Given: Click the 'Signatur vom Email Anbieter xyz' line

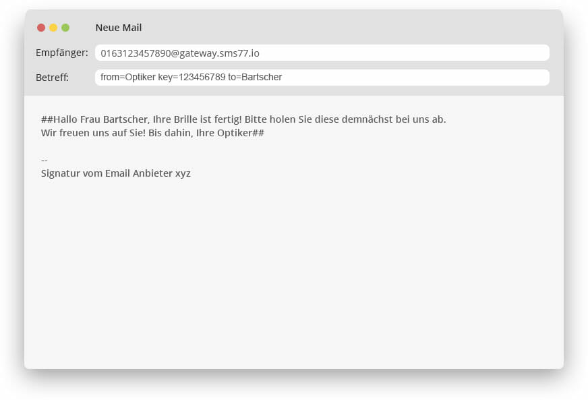Looking at the screenshot, I should point(116,173).
